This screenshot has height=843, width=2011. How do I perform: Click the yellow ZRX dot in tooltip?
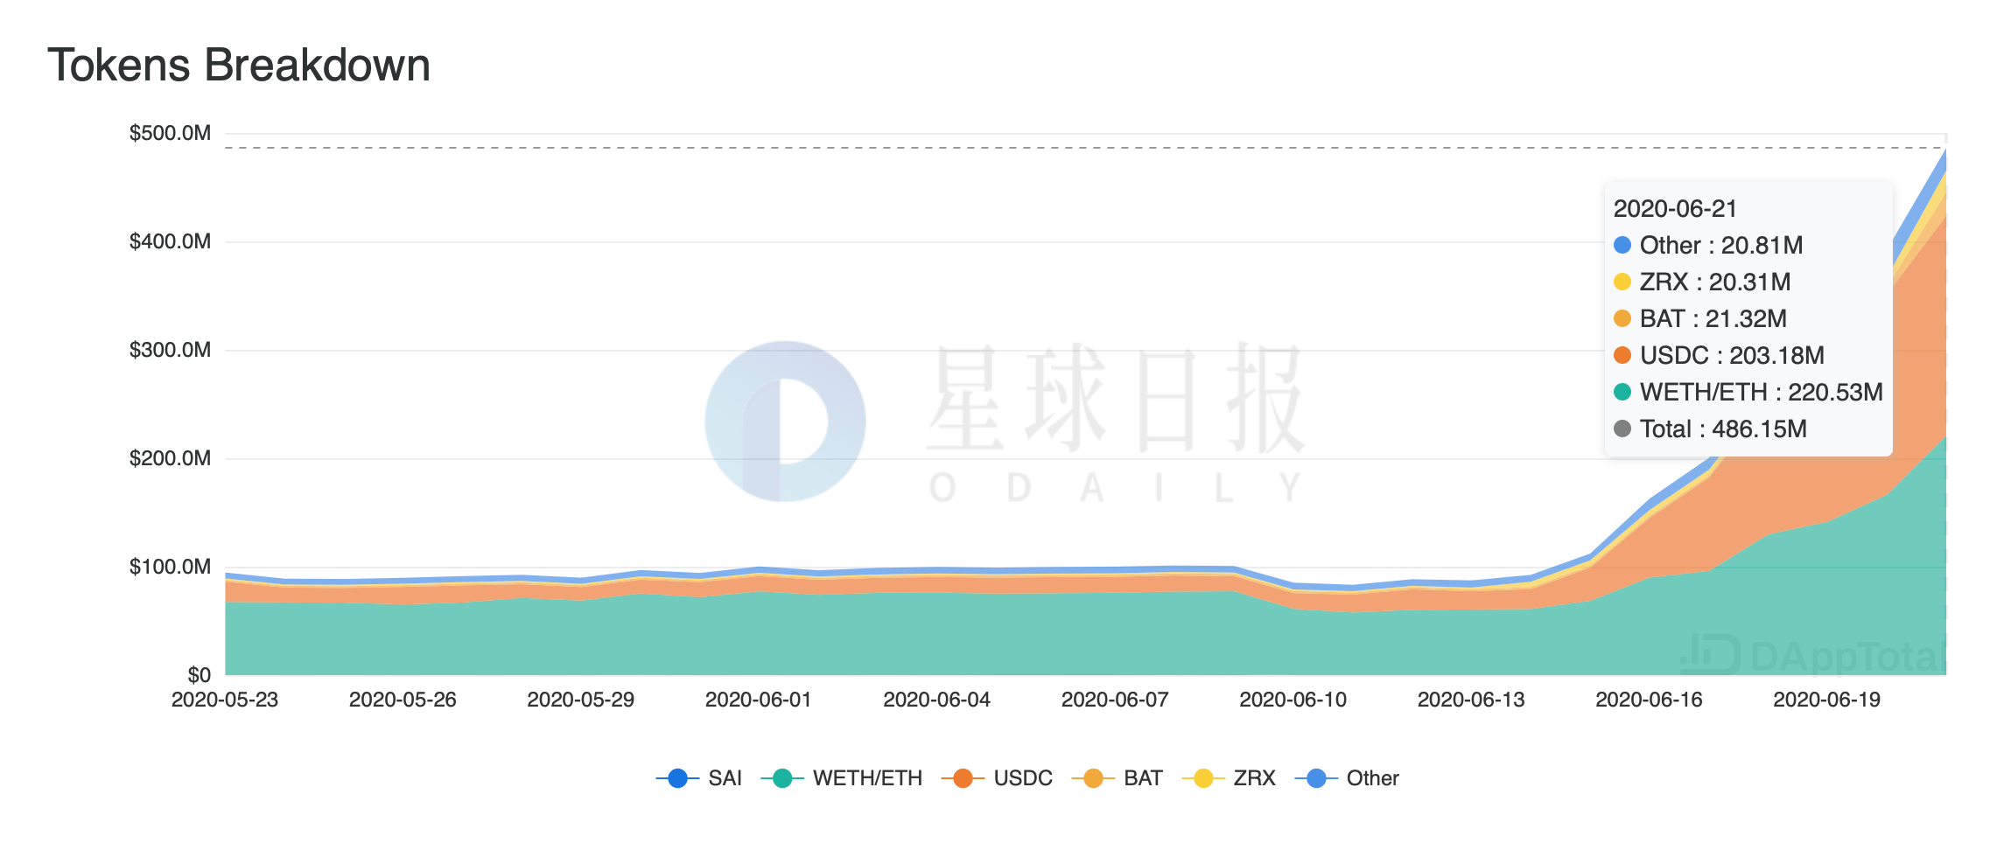coord(1622,282)
